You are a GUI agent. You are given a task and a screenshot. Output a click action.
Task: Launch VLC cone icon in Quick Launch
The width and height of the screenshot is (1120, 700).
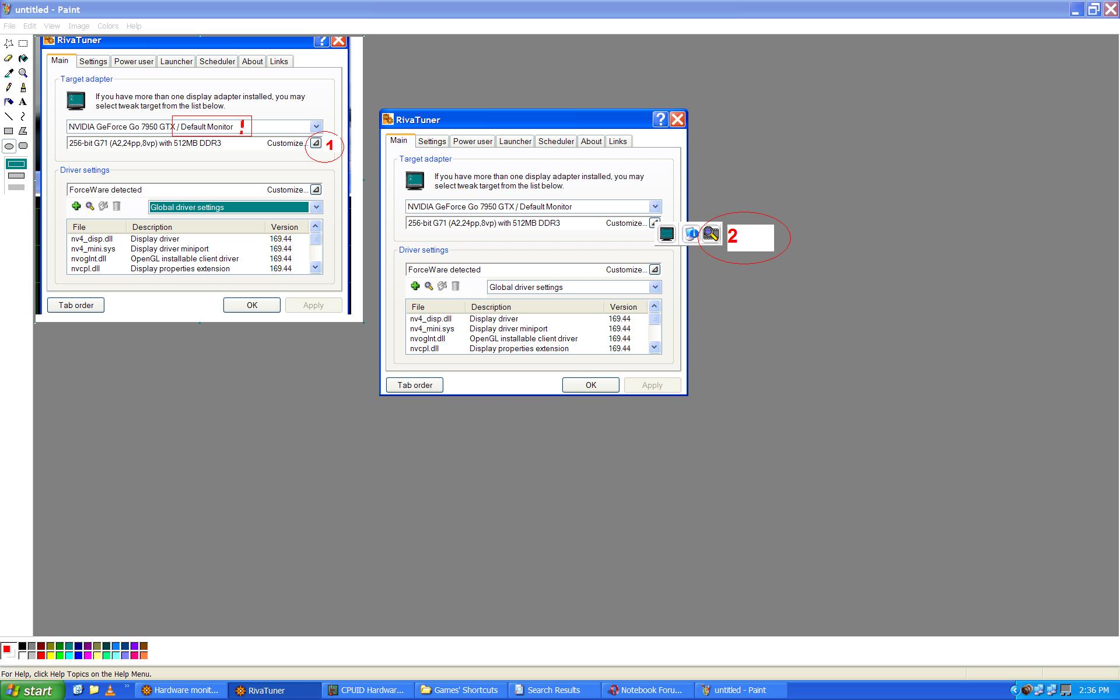pos(110,691)
